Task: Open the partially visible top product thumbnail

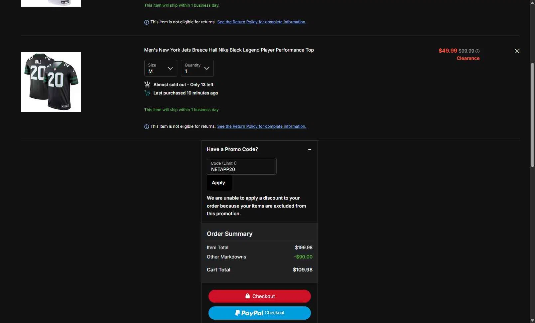Action: coord(51,3)
